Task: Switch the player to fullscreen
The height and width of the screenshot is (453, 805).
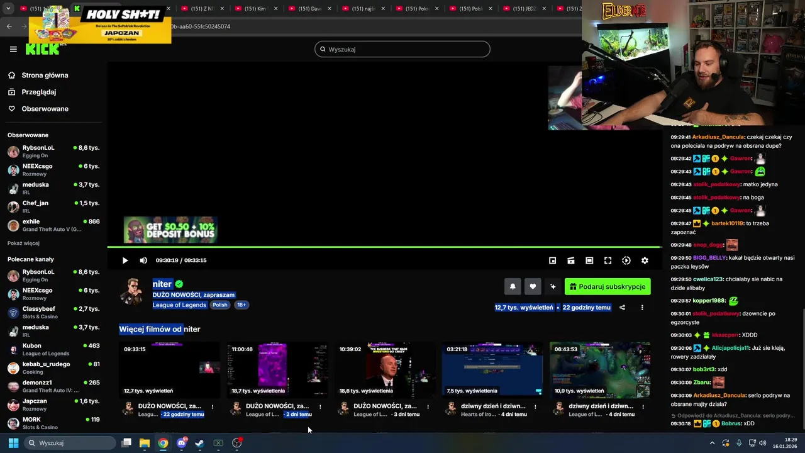Action: coord(608,260)
